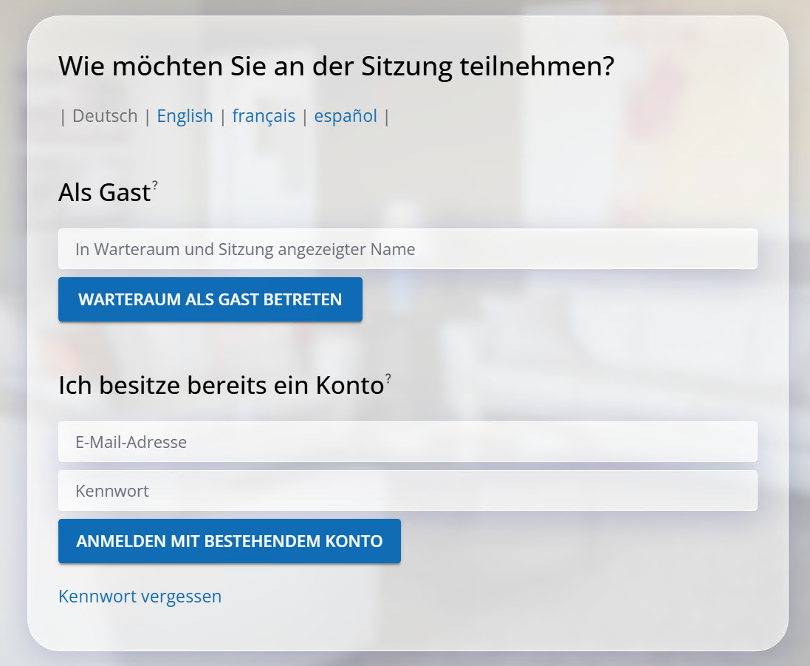Switch language to English
This screenshot has height=666, width=810.
tap(185, 116)
